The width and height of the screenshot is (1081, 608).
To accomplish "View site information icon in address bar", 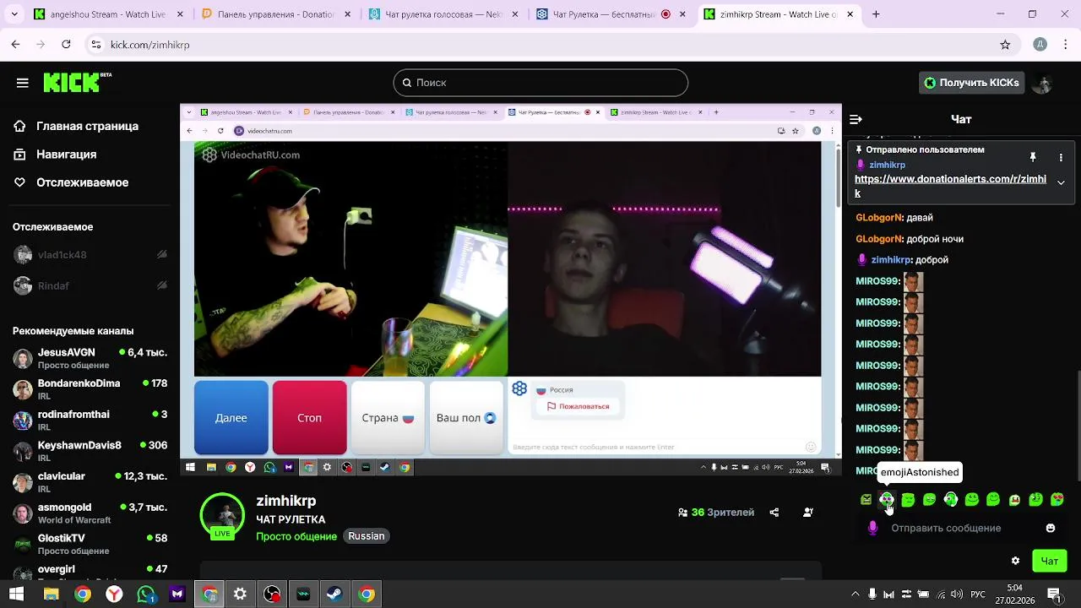I will (96, 45).
